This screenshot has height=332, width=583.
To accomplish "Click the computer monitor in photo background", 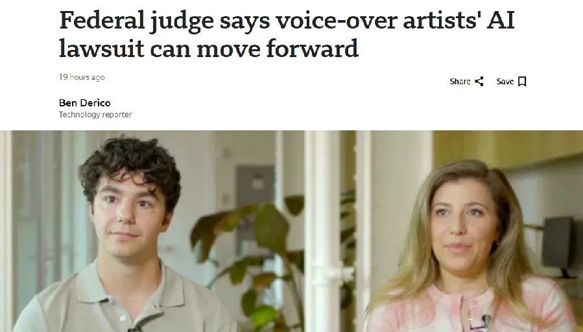I will tap(557, 245).
